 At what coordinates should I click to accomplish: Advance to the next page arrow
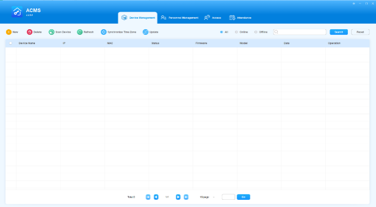178,197
